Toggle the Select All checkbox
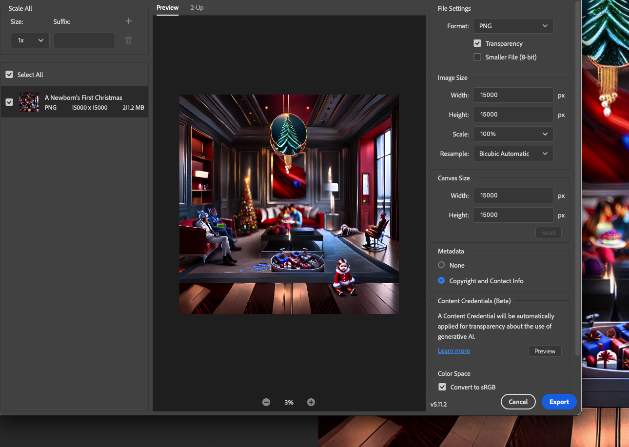 (x=9, y=75)
